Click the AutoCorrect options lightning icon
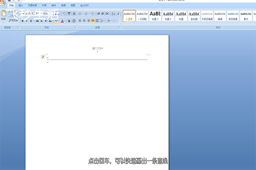Image resolution: width=256 pixels, height=170 pixels. 43,57
